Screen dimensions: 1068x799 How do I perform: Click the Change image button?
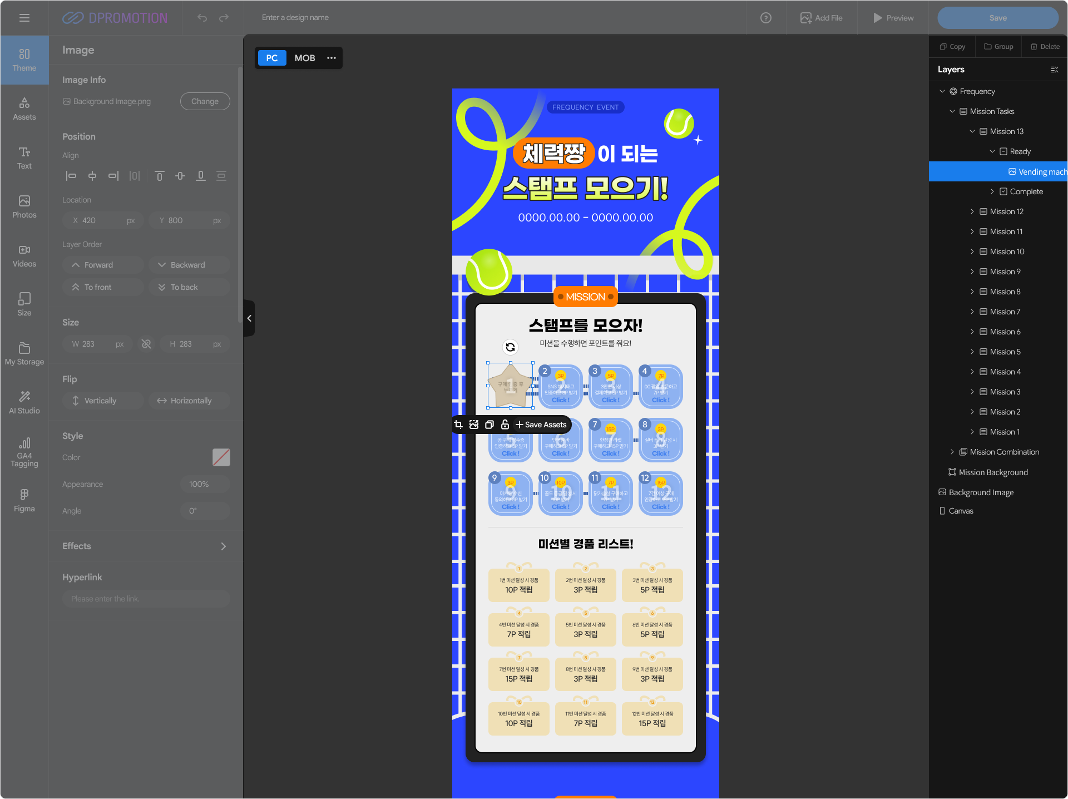(x=205, y=101)
